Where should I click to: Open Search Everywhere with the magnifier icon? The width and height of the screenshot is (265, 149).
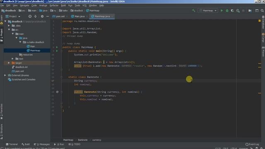(262, 11)
